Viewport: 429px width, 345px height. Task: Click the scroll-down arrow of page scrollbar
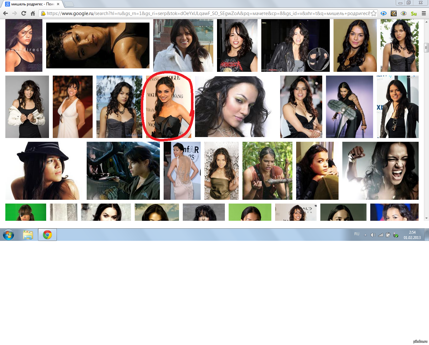pyautogui.click(x=426, y=218)
